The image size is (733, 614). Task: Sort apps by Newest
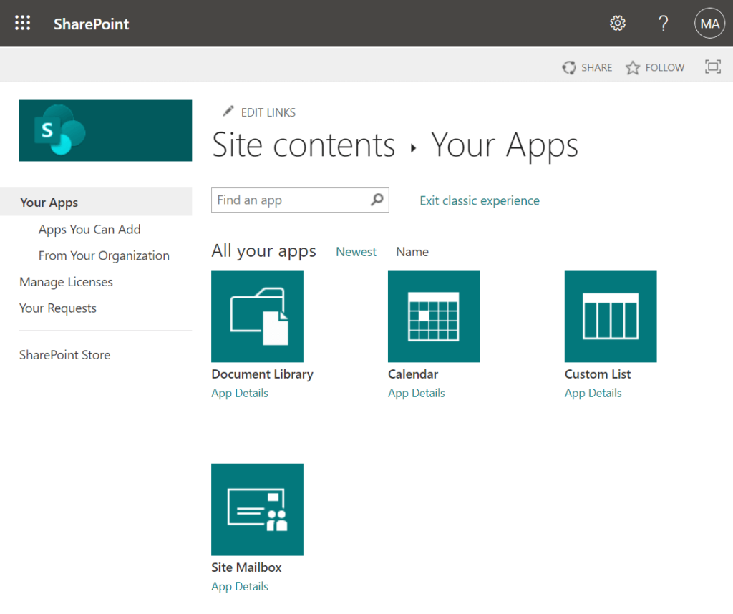click(x=356, y=252)
